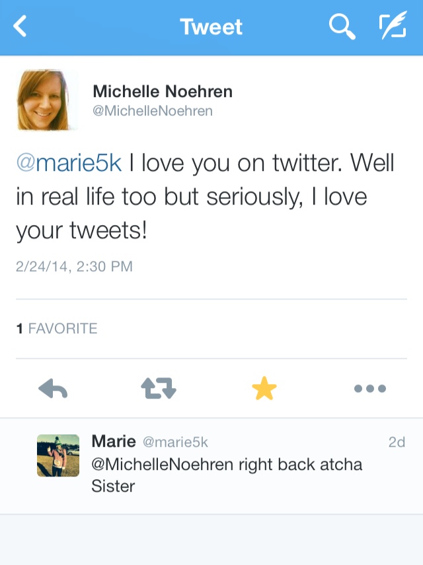423x565 pixels.
Task: Retweet this tweet
Action: click(x=159, y=389)
